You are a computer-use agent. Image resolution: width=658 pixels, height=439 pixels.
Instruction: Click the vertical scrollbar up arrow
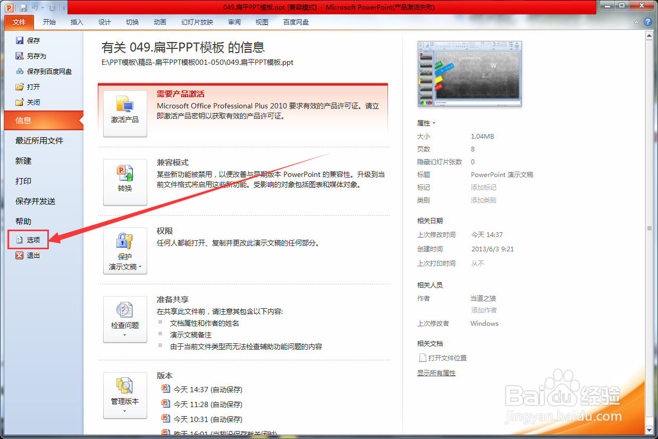pos(649,36)
